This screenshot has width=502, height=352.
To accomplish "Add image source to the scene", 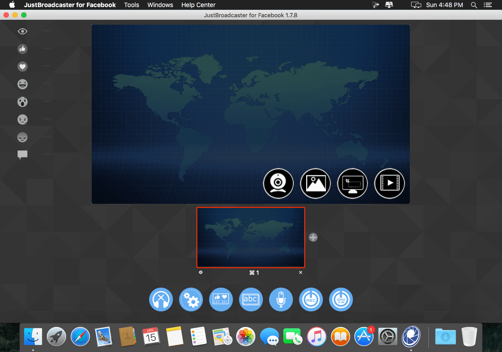I will [x=315, y=183].
